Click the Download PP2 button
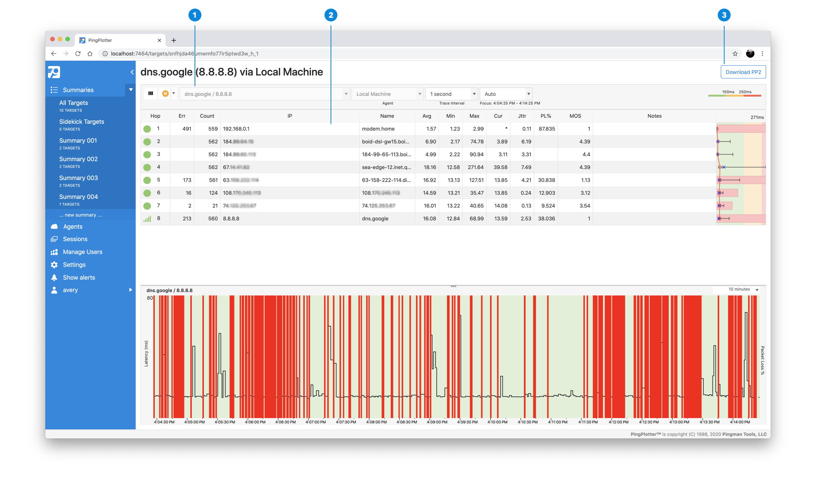The height and width of the screenshot is (483, 816). pyautogui.click(x=743, y=72)
